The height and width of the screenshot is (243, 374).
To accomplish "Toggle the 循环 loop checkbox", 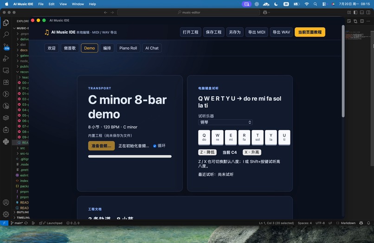I will pyautogui.click(x=155, y=146).
